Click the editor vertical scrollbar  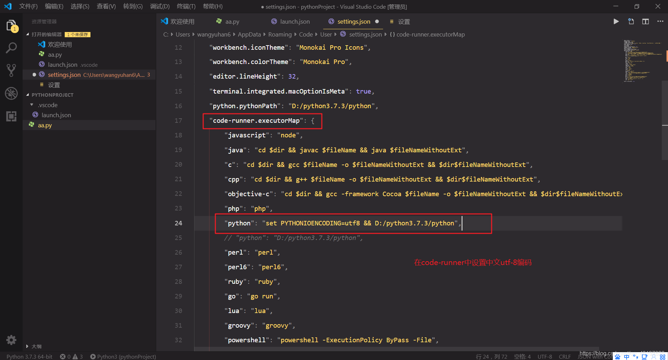pyautogui.click(x=665, y=120)
